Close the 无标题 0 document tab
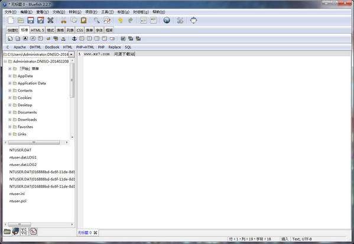 point(96,233)
